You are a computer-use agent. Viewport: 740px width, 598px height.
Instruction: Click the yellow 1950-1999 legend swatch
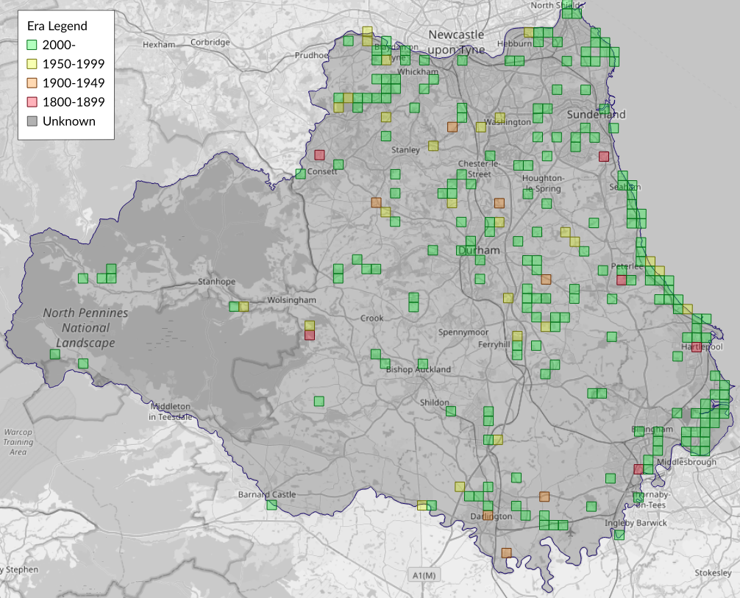32,64
